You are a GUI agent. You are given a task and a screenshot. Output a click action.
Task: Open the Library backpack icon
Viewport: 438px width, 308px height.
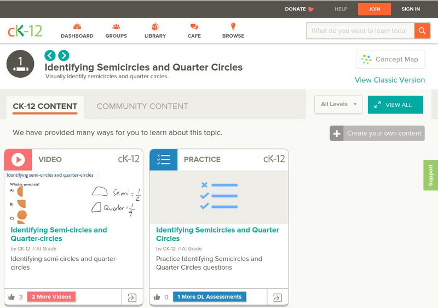(155, 26)
